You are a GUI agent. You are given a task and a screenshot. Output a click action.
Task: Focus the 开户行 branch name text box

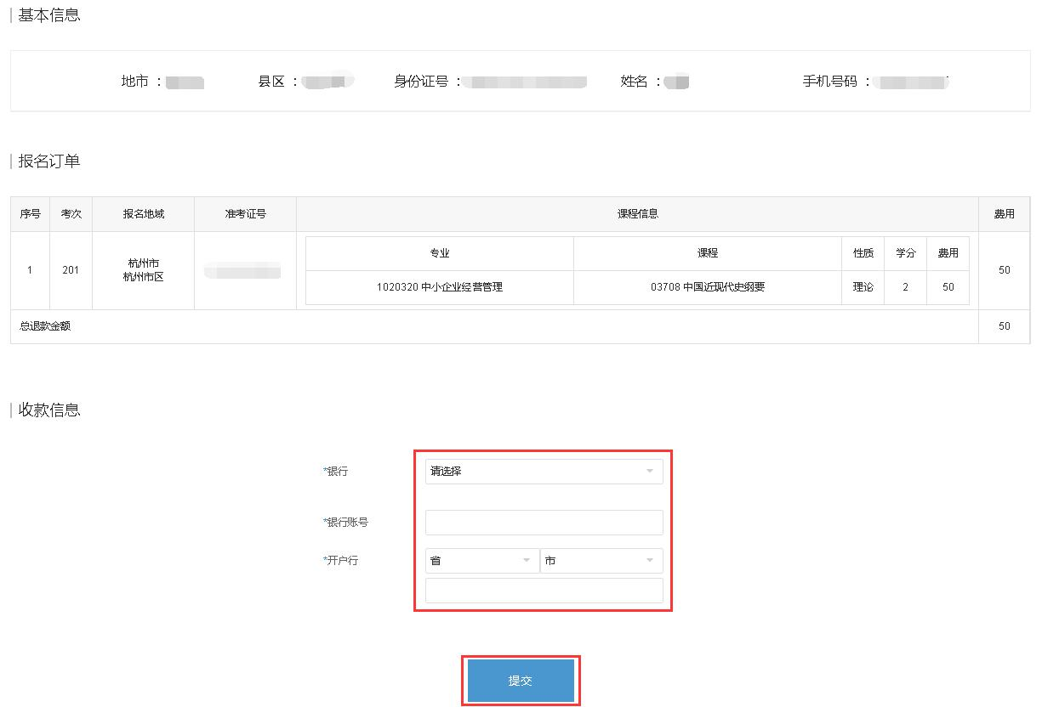[x=544, y=591]
